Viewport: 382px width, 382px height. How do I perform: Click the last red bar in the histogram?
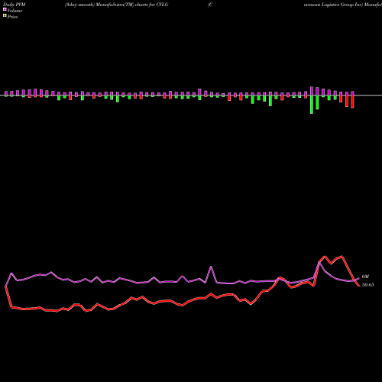pyautogui.click(x=352, y=102)
